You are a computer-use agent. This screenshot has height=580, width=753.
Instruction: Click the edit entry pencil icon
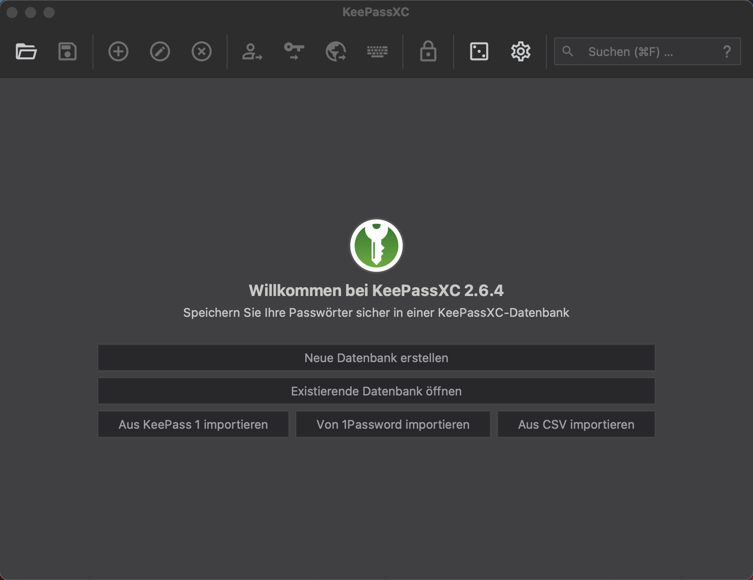click(x=160, y=51)
